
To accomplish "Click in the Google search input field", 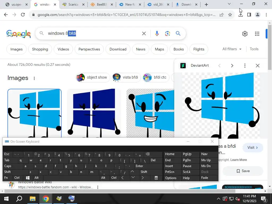I will (x=94, y=33).
